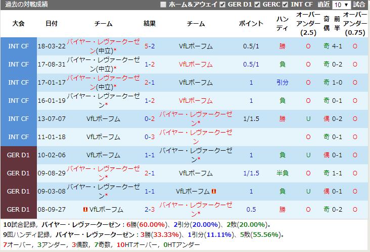Click the ハンディ column header

click(282, 23)
